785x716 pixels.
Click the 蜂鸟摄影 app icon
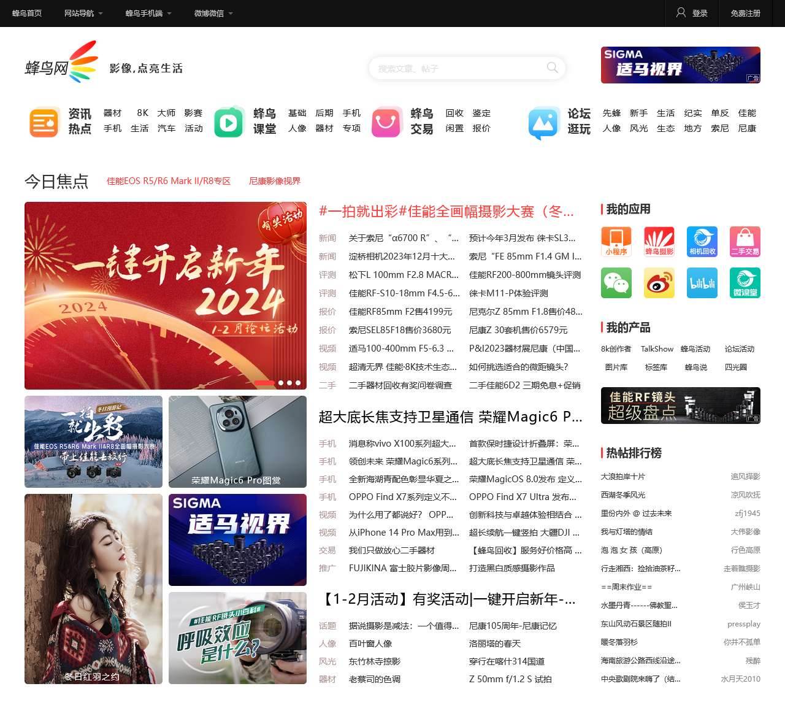[x=659, y=242]
